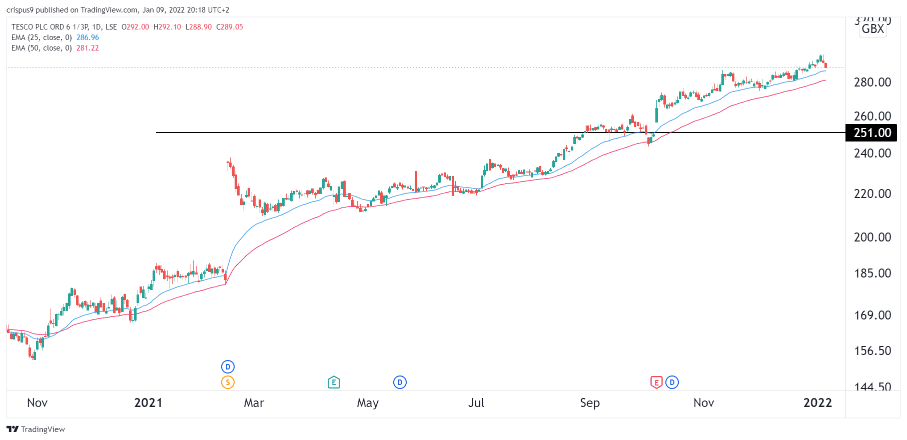The height and width of the screenshot is (440, 907).
Task: Click the 2021 label on time axis
Action: [148, 403]
